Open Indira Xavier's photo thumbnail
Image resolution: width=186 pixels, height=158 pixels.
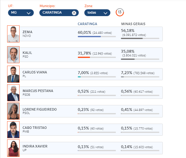coord(13,148)
